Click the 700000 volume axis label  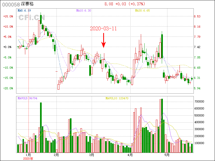(x=199, y=101)
